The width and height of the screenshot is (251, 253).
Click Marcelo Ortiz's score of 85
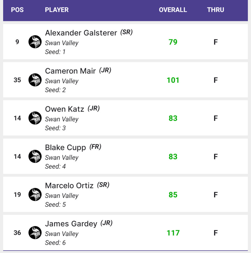(173, 195)
